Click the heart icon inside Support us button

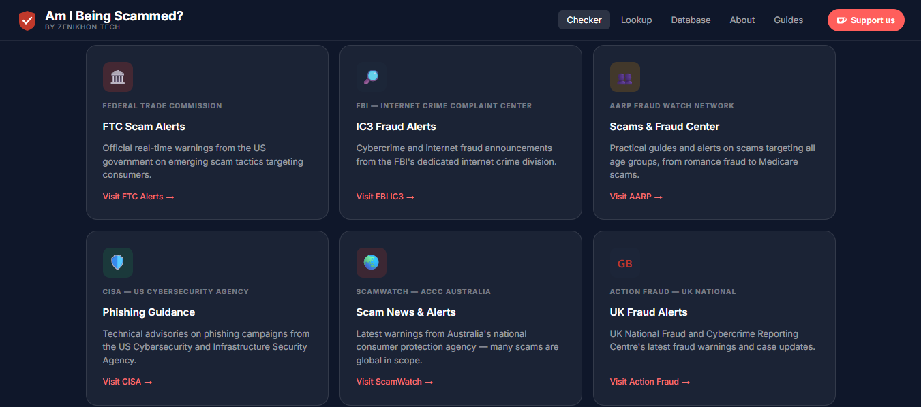843,20
